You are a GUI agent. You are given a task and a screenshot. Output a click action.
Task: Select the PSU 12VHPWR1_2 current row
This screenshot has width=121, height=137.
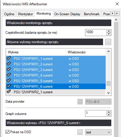[56, 64]
